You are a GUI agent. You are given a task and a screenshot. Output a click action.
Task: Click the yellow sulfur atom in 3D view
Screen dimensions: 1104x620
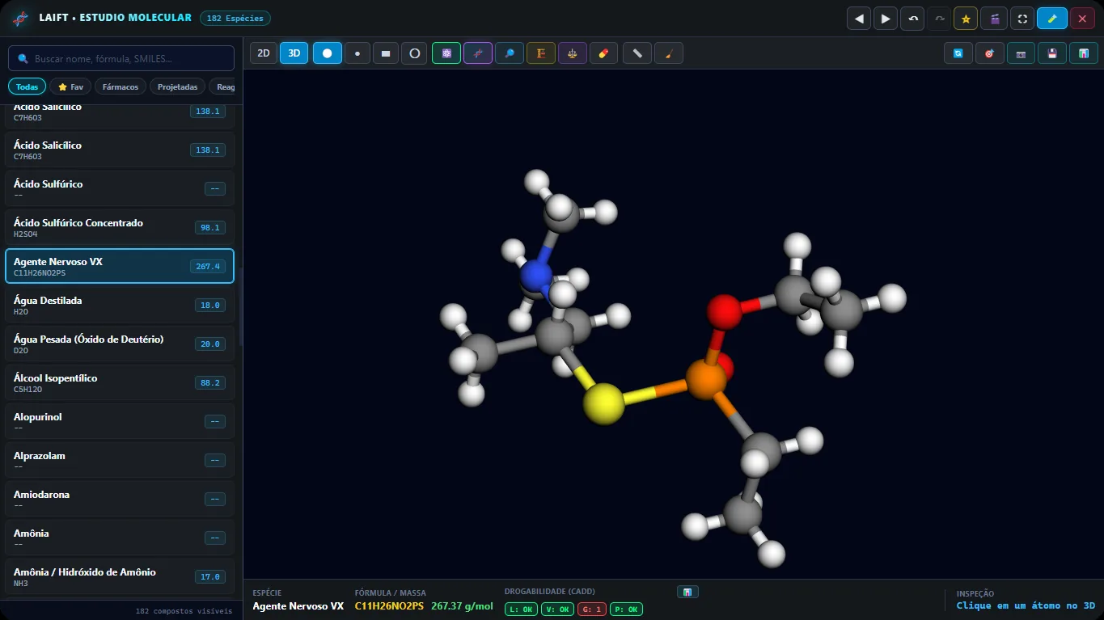603,403
